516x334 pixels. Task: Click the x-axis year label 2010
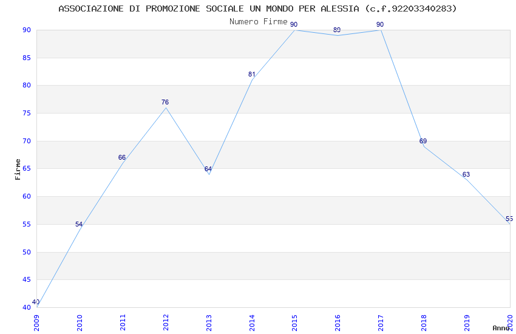[80, 323]
